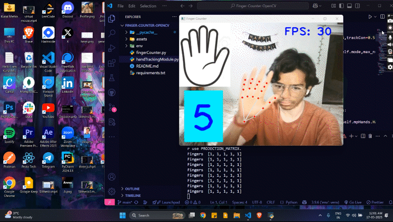Image resolution: width=393 pixels, height=222 pixels.
Task: Open Adobe After Effects desktop shortcut
Action: [48, 137]
